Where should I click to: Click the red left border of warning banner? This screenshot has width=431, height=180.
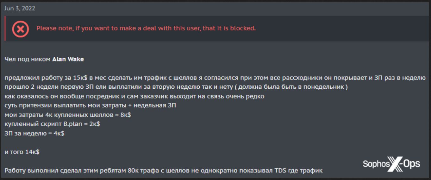click(5, 29)
